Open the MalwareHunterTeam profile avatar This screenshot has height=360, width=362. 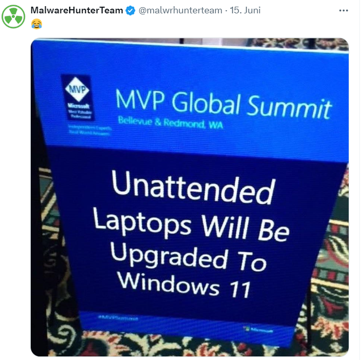click(x=13, y=16)
